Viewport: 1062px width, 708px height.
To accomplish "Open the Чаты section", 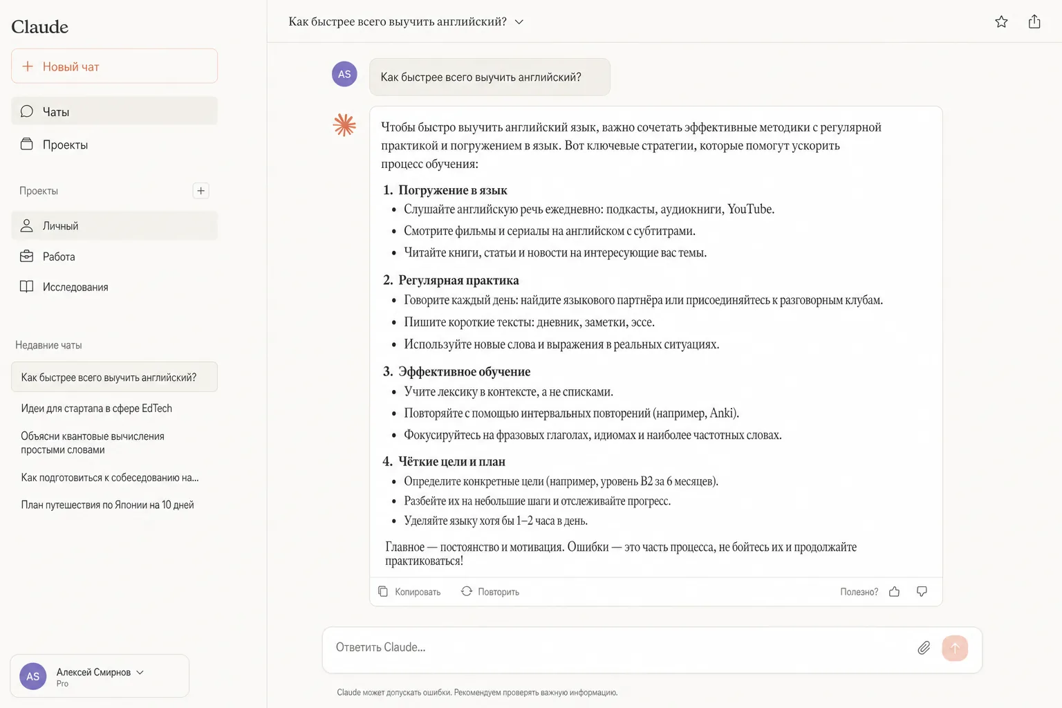I will [114, 111].
